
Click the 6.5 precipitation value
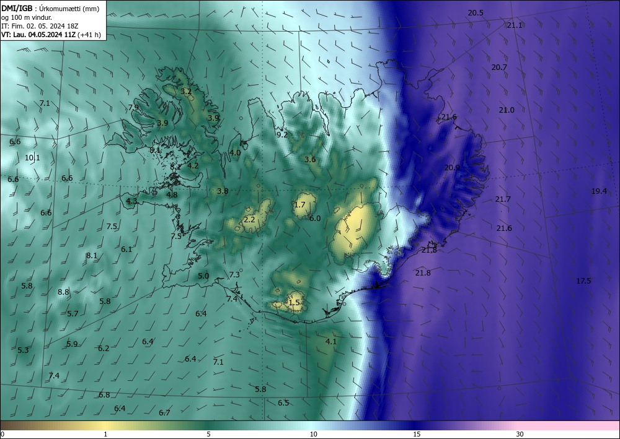(x=283, y=403)
